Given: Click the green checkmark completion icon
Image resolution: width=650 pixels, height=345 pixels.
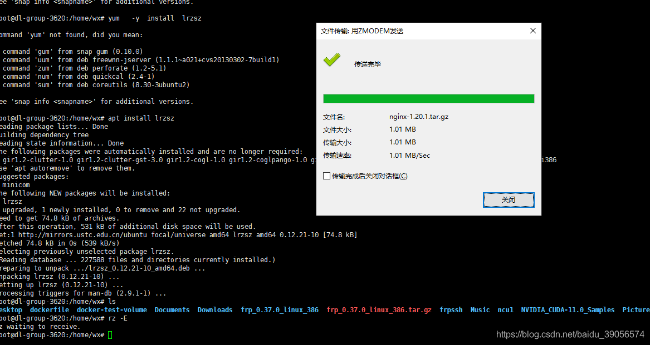Looking at the screenshot, I should click(x=331, y=61).
